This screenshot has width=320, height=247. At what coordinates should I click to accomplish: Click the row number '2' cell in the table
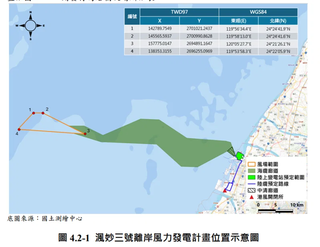132,36
